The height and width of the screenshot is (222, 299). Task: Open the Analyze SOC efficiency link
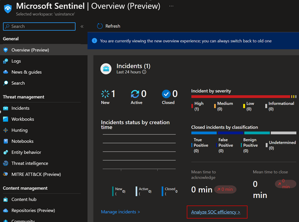click(x=216, y=212)
